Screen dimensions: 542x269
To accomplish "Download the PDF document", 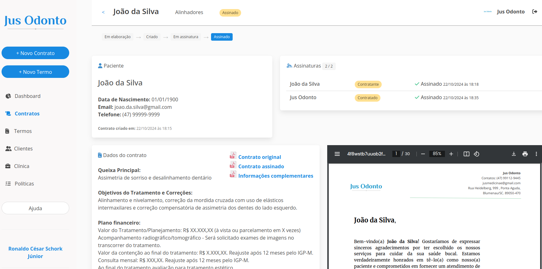I will pos(514,154).
